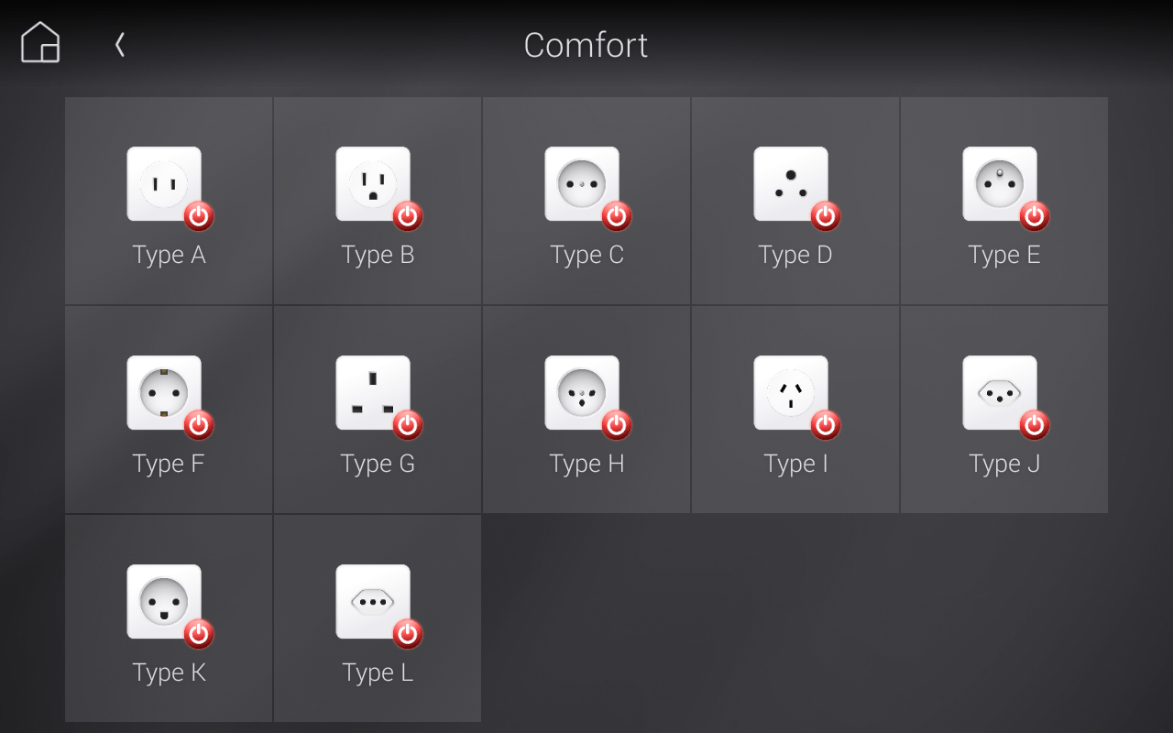Toggle power on the Type A socket
This screenshot has width=1173, height=733.
[x=201, y=216]
